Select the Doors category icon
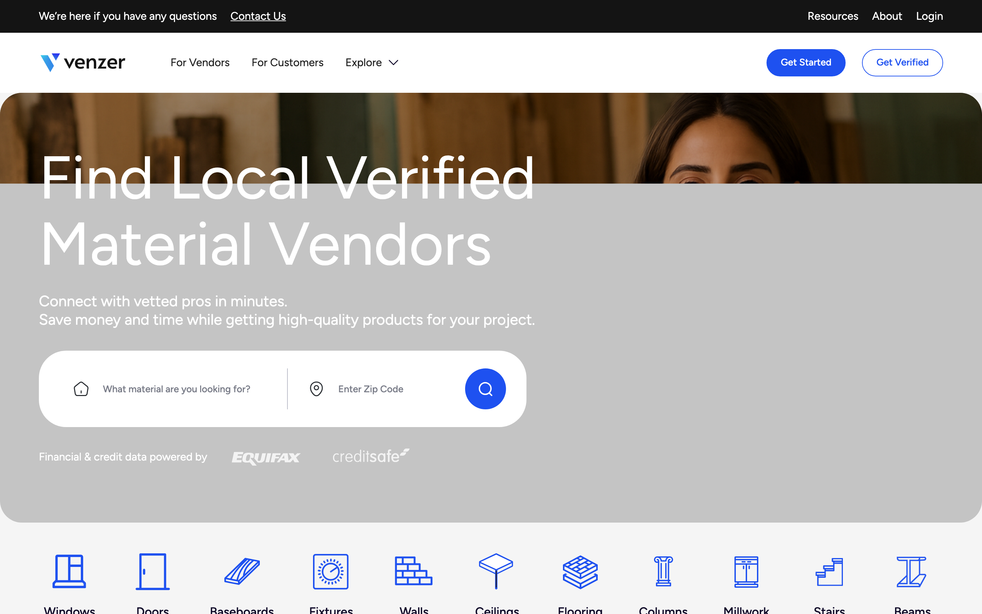This screenshot has width=982, height=614. tap(152, 571)
